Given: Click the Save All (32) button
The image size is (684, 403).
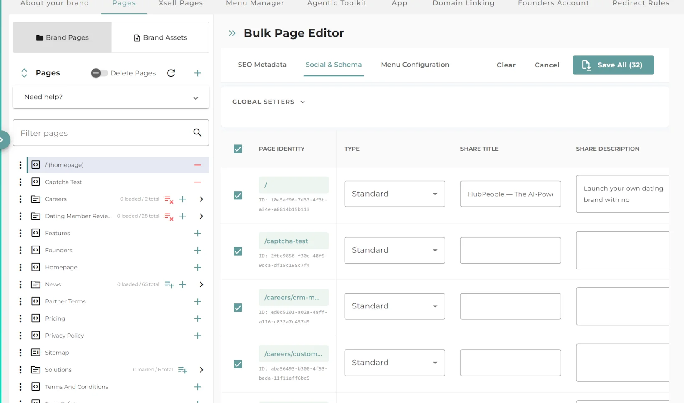Looking at the screenshot, I should point(613,65).
